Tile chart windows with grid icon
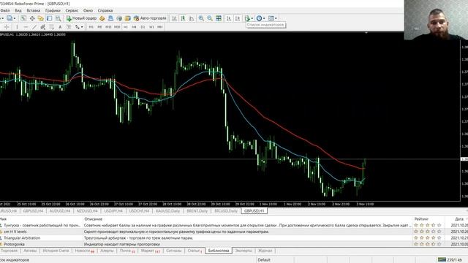The image size is (468, 263). [x=219, y=18]
